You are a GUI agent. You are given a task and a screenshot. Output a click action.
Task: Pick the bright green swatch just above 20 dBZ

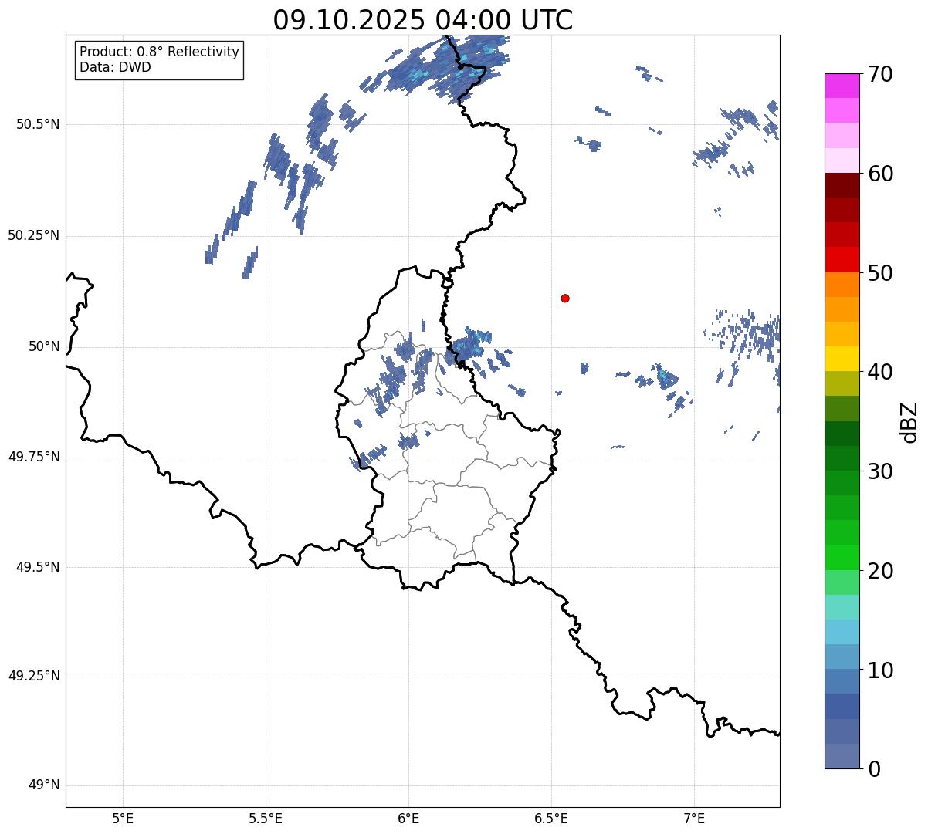click(x=842, y=557)
